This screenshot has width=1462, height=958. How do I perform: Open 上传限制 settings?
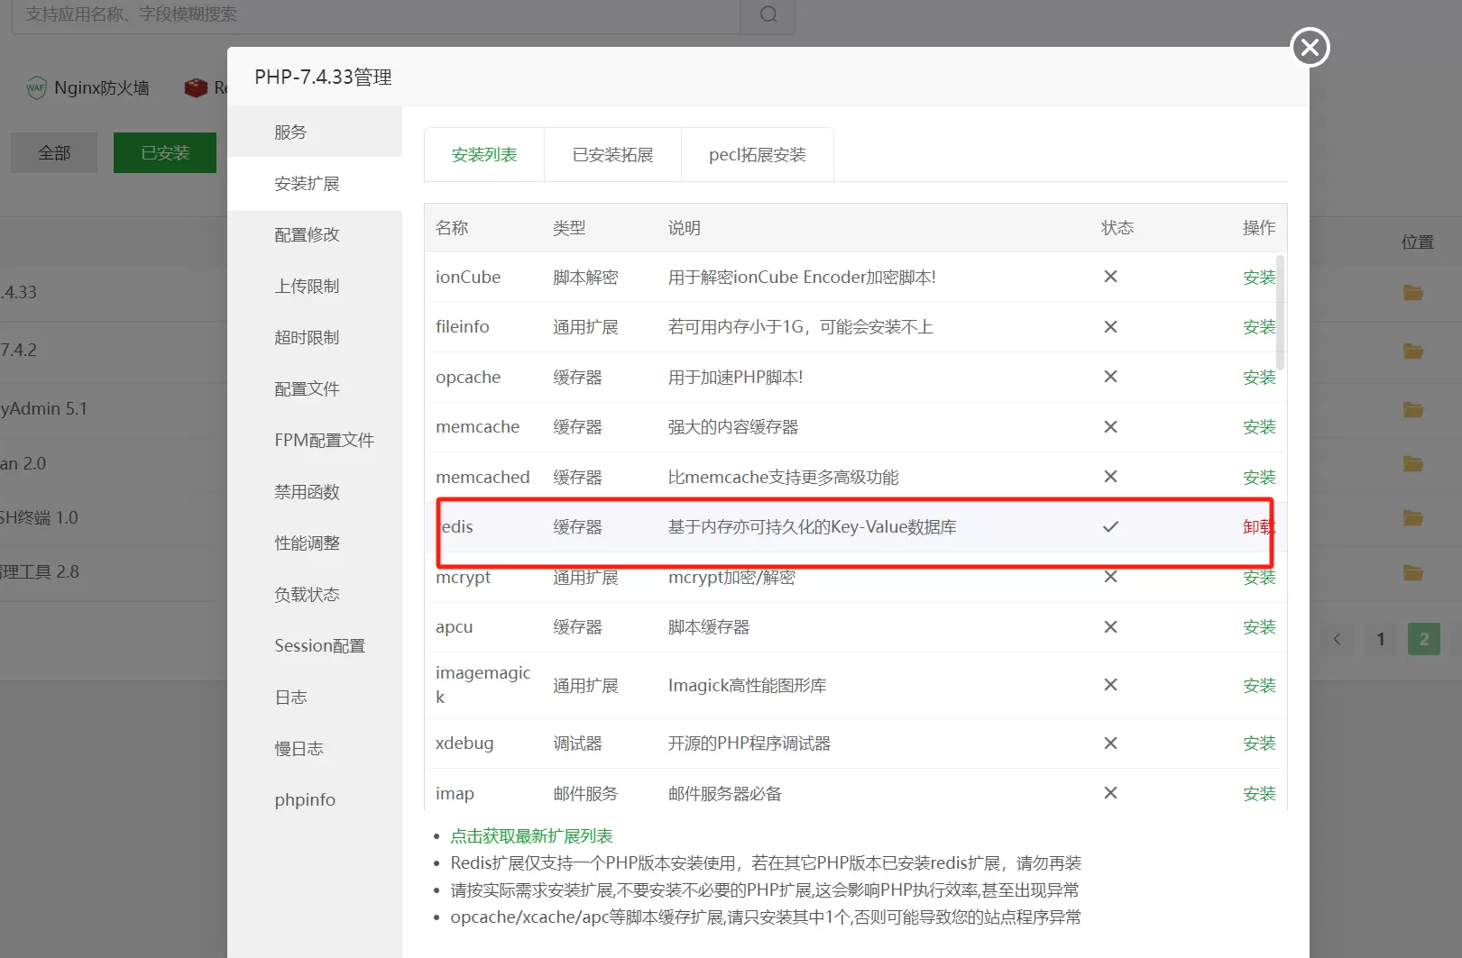(x=315, y=286)
